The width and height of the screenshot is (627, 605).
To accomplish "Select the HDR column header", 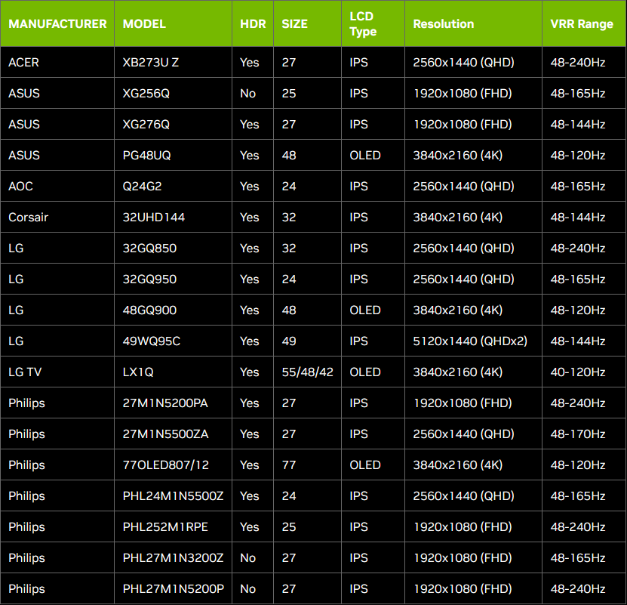I will (x=253, y=24).
